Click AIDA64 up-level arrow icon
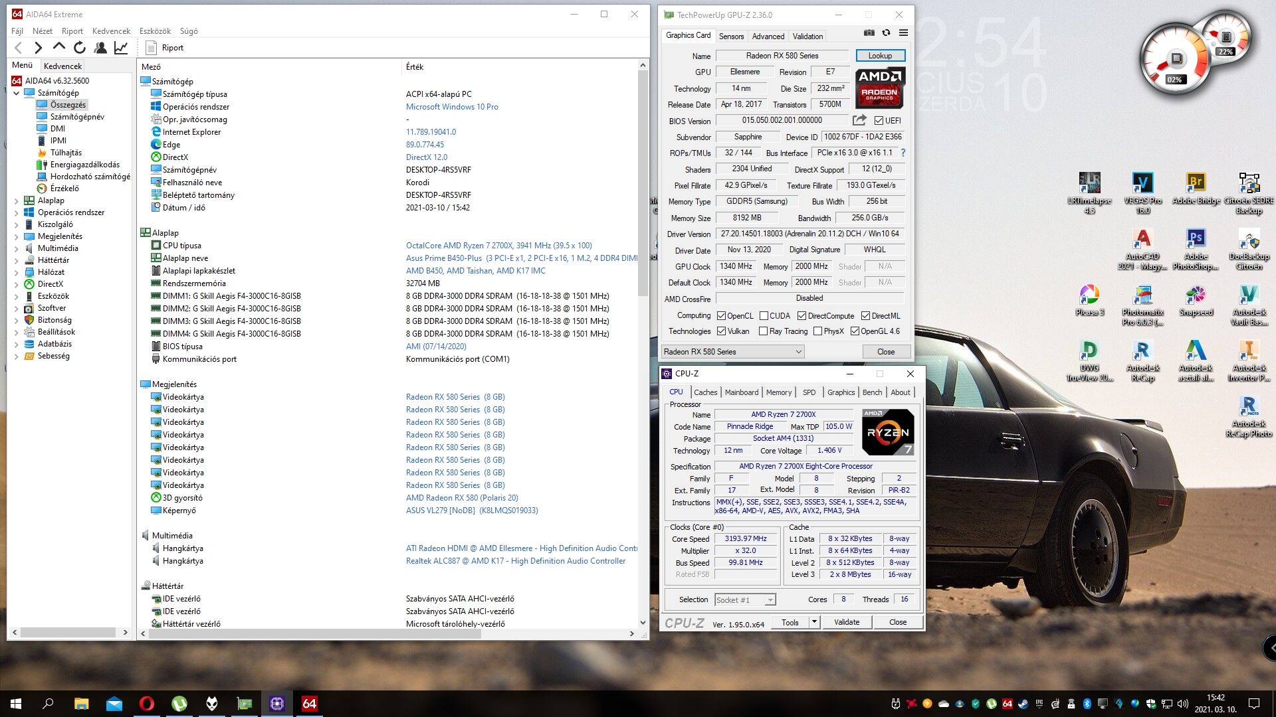The image size is (1276, 717). (58, 47)
